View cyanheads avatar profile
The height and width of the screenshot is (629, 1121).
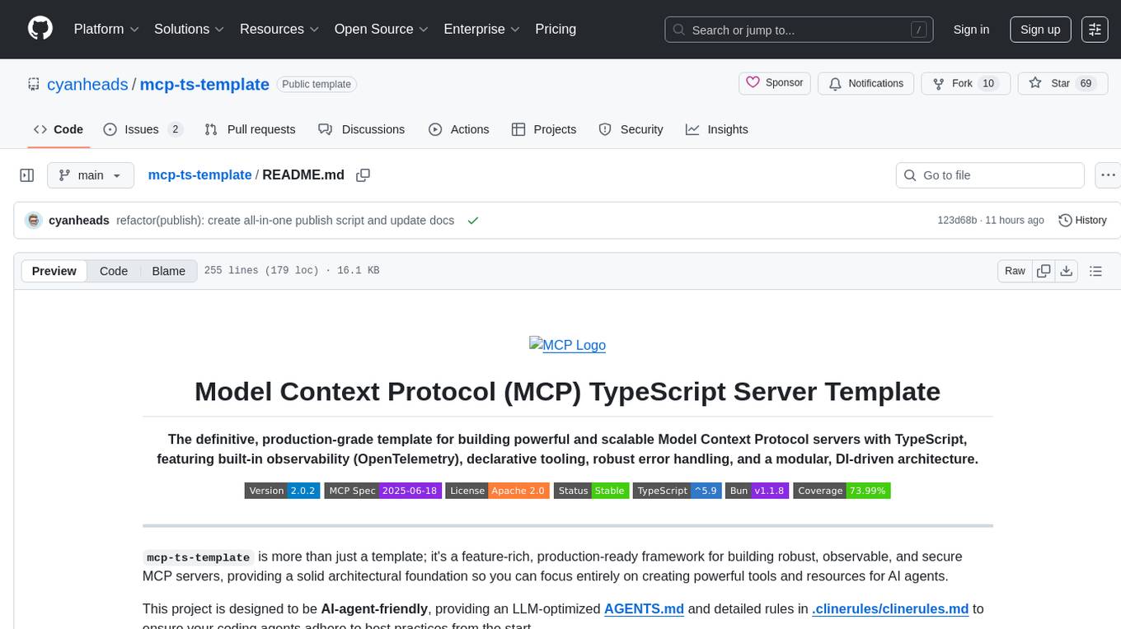[x=34, y=221]
